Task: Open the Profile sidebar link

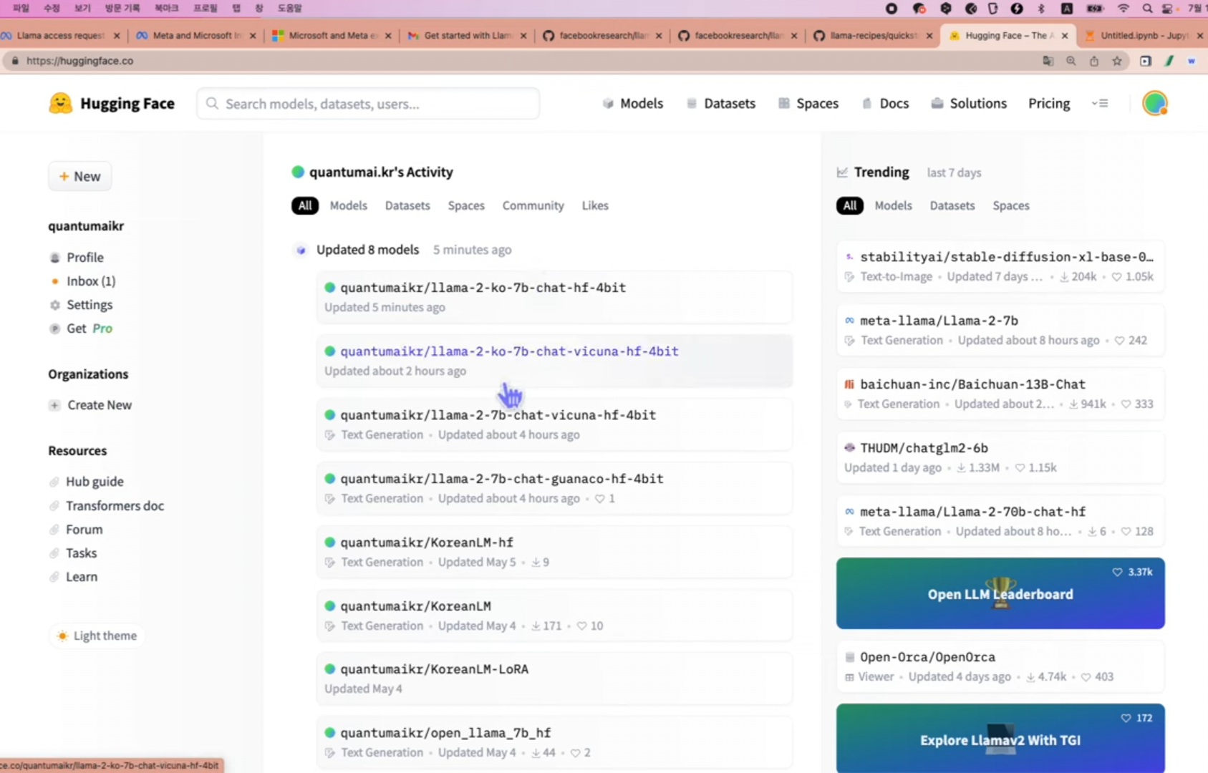Action: (77, 258)
